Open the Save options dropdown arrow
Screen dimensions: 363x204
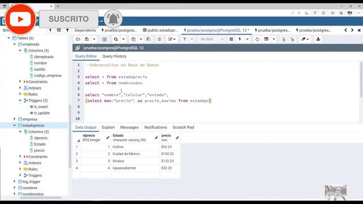[94, 39]
